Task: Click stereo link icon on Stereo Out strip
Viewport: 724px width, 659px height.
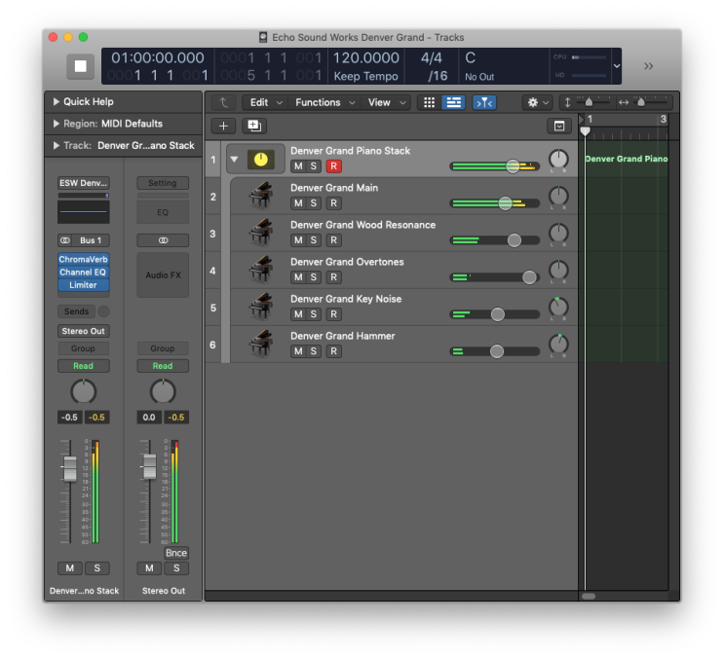Action: (x=163, y=240)
